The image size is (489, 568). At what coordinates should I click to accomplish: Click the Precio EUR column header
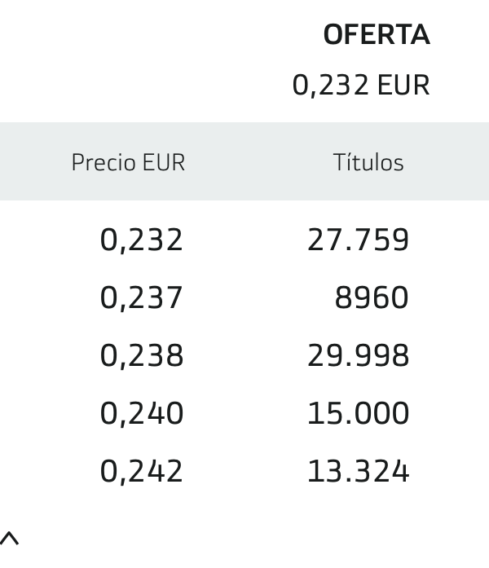coord(128,162)
